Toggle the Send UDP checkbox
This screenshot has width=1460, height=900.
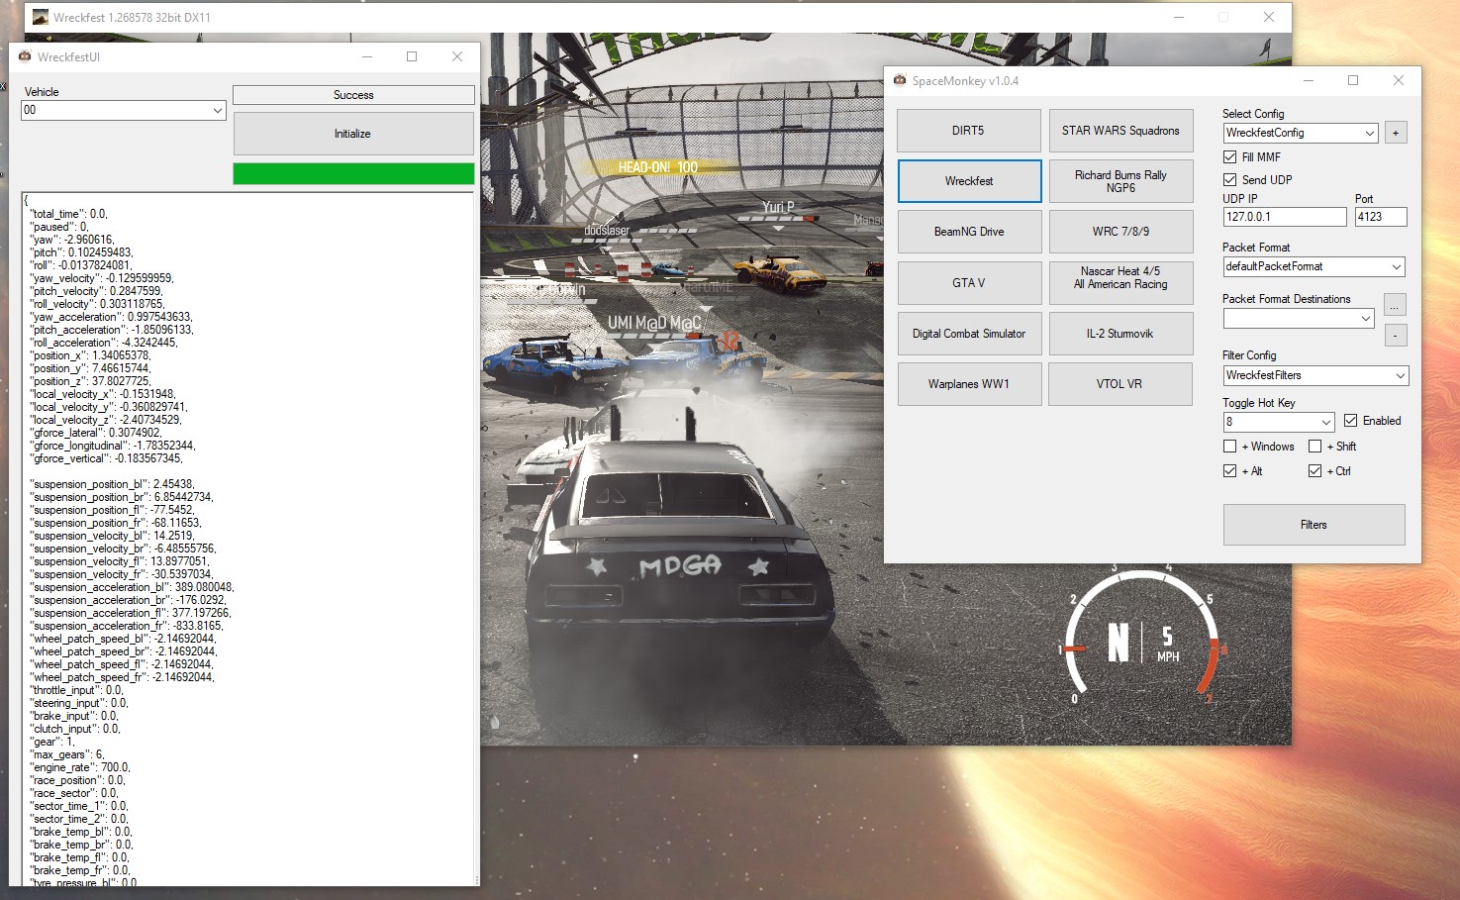pyautogui.click(x=1229, y=179)
